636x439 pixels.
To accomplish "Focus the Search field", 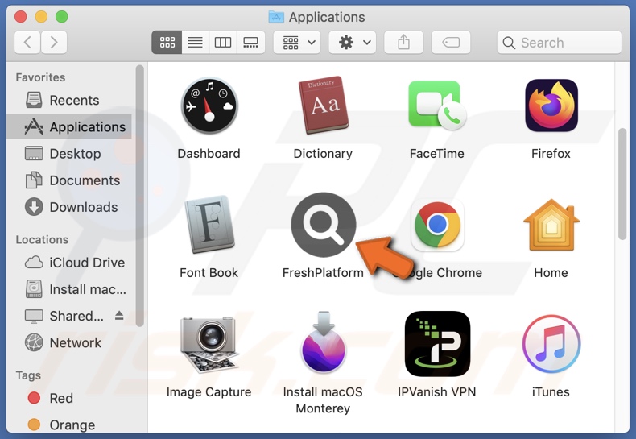I will click(x=560, y=42).
